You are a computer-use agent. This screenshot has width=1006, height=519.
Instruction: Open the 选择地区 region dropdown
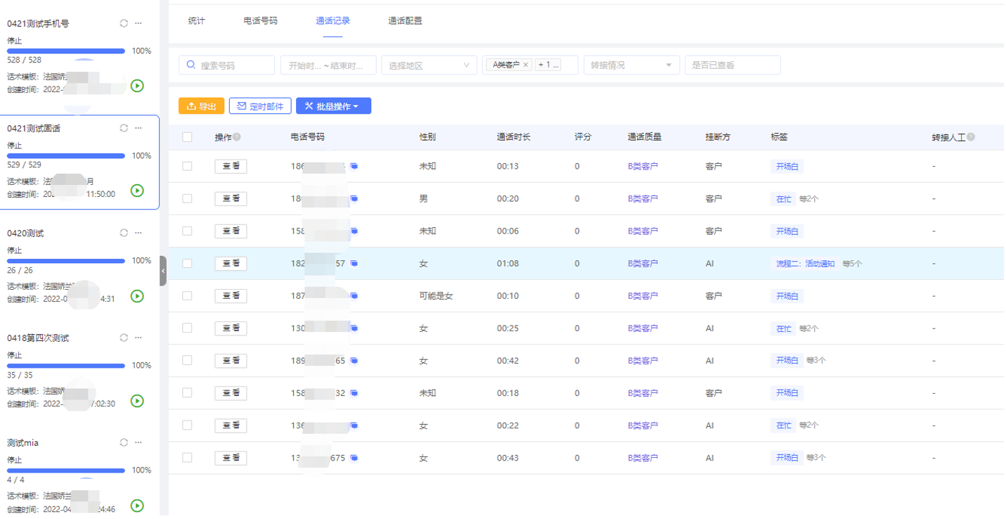(428, 65)
